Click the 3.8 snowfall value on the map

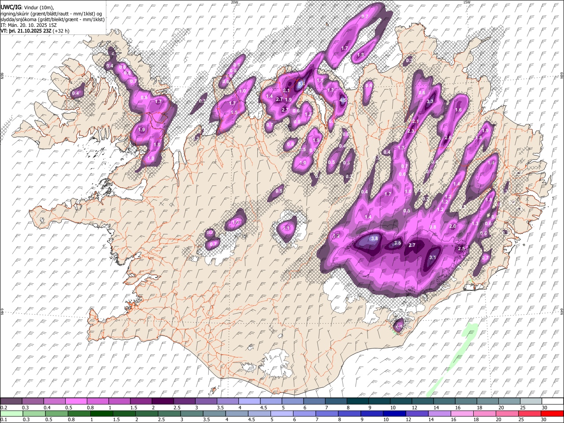(x=375, y=238)
